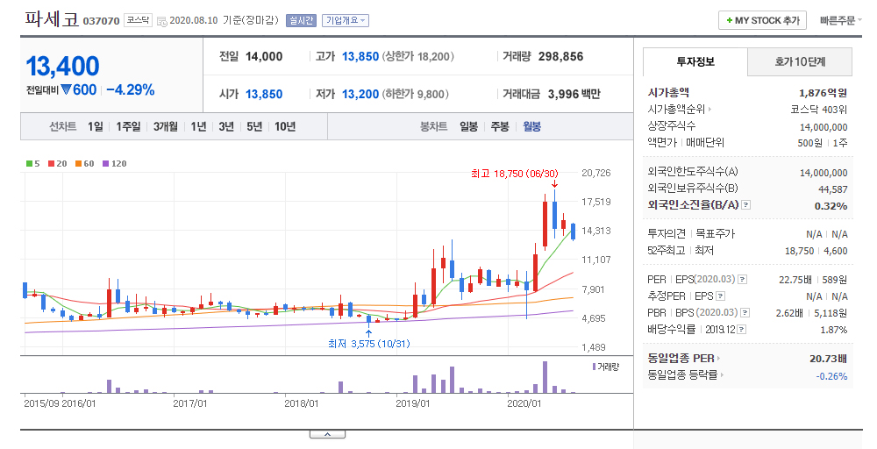Viewport: 877px width, 449px height.
Task: Click the current price 13,400
Action: click(x=62, y=67)
